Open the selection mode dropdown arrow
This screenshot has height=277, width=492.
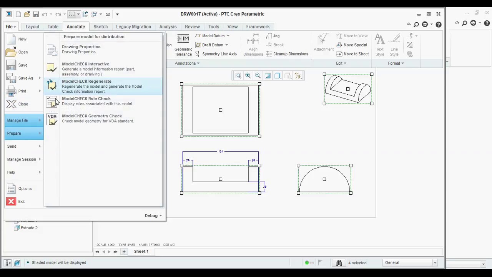[x=78, y=14]
